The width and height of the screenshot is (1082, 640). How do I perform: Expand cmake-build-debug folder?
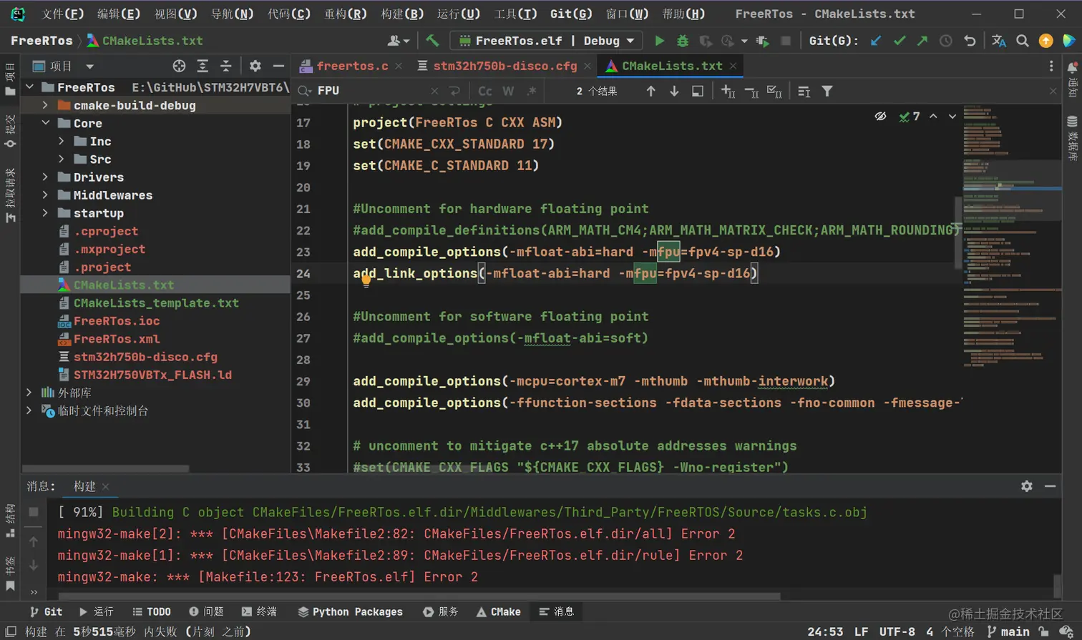tap(45, 105)
